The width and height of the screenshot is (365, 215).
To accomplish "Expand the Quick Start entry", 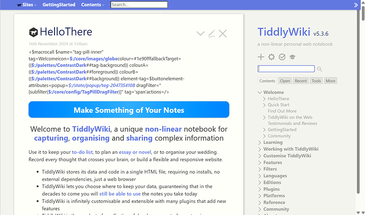I will pos(264,105).
